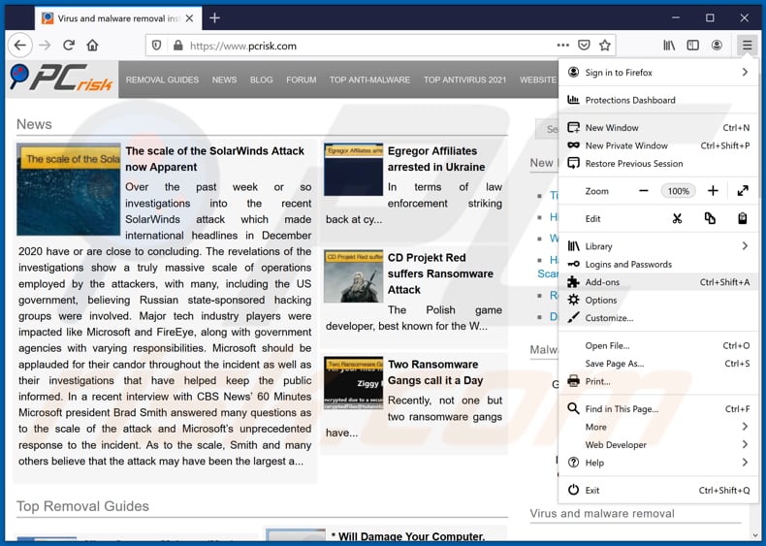Click page vertical scrollbar down arrow

click(755, 534)
